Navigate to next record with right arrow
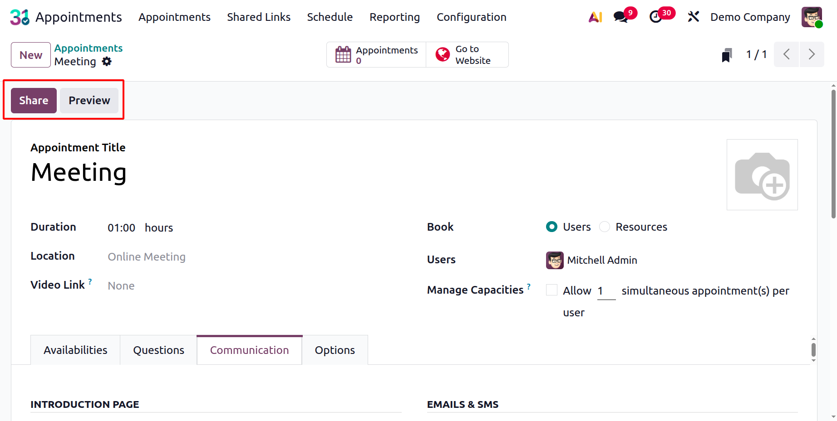 [812, 54]
